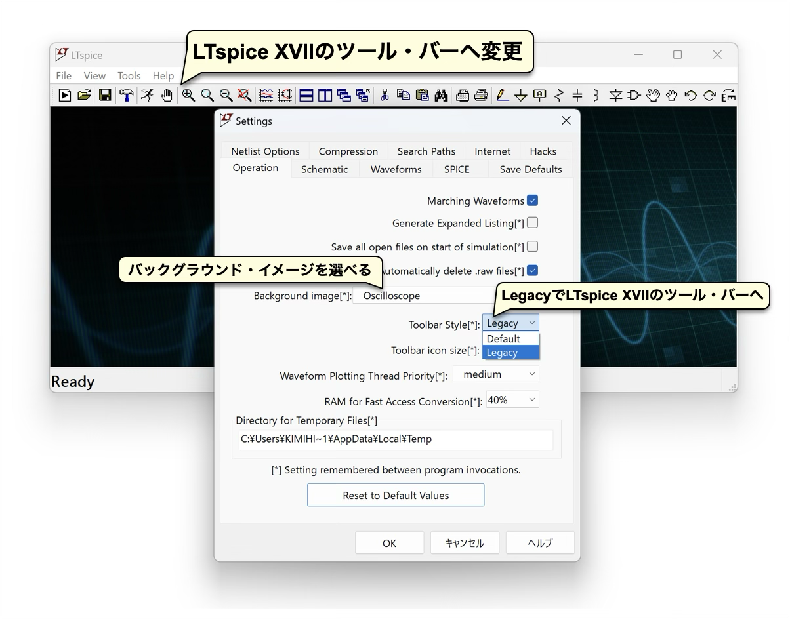Screen dimensions: 790x619
Task: Open a file with the folder icon
Action: [x=84, y=95]
